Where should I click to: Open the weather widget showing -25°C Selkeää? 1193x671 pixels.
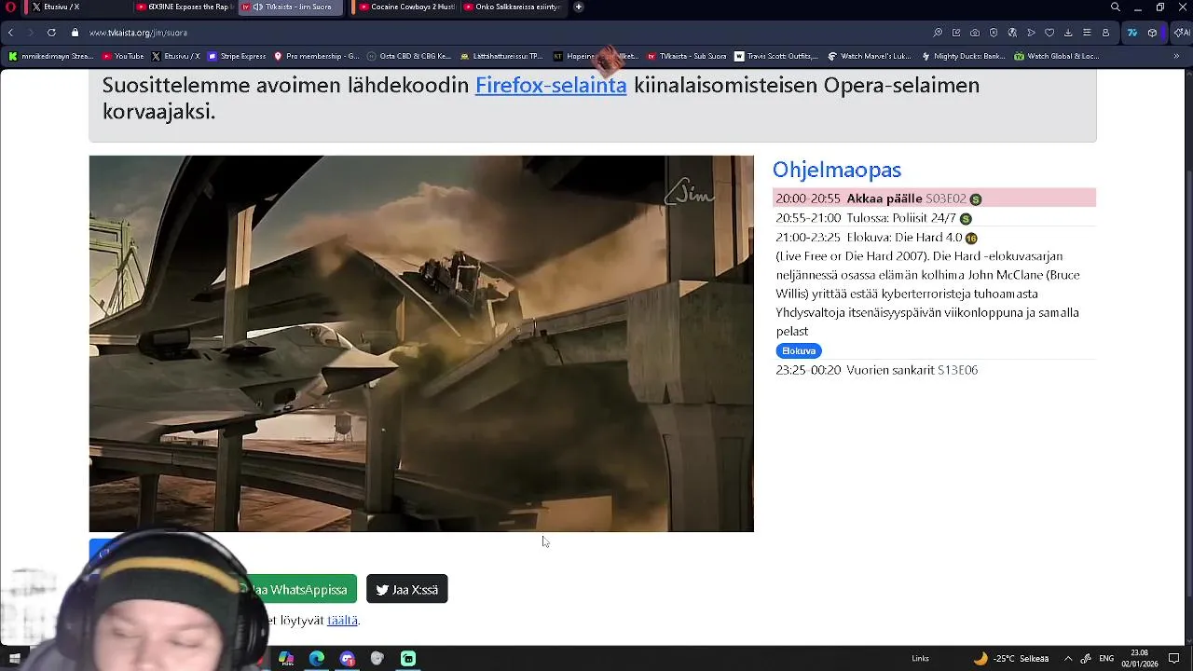point(1010,658)
